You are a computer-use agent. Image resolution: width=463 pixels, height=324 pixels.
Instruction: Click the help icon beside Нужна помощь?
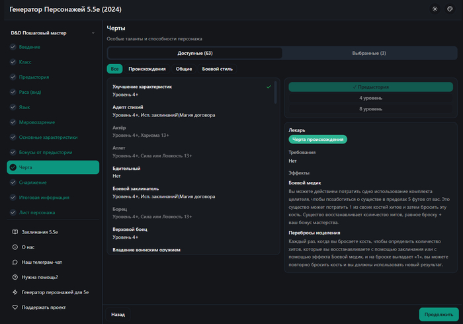[15, 277]
